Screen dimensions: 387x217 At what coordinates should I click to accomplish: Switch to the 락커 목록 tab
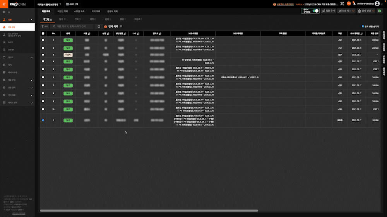[x=96, y=11]
